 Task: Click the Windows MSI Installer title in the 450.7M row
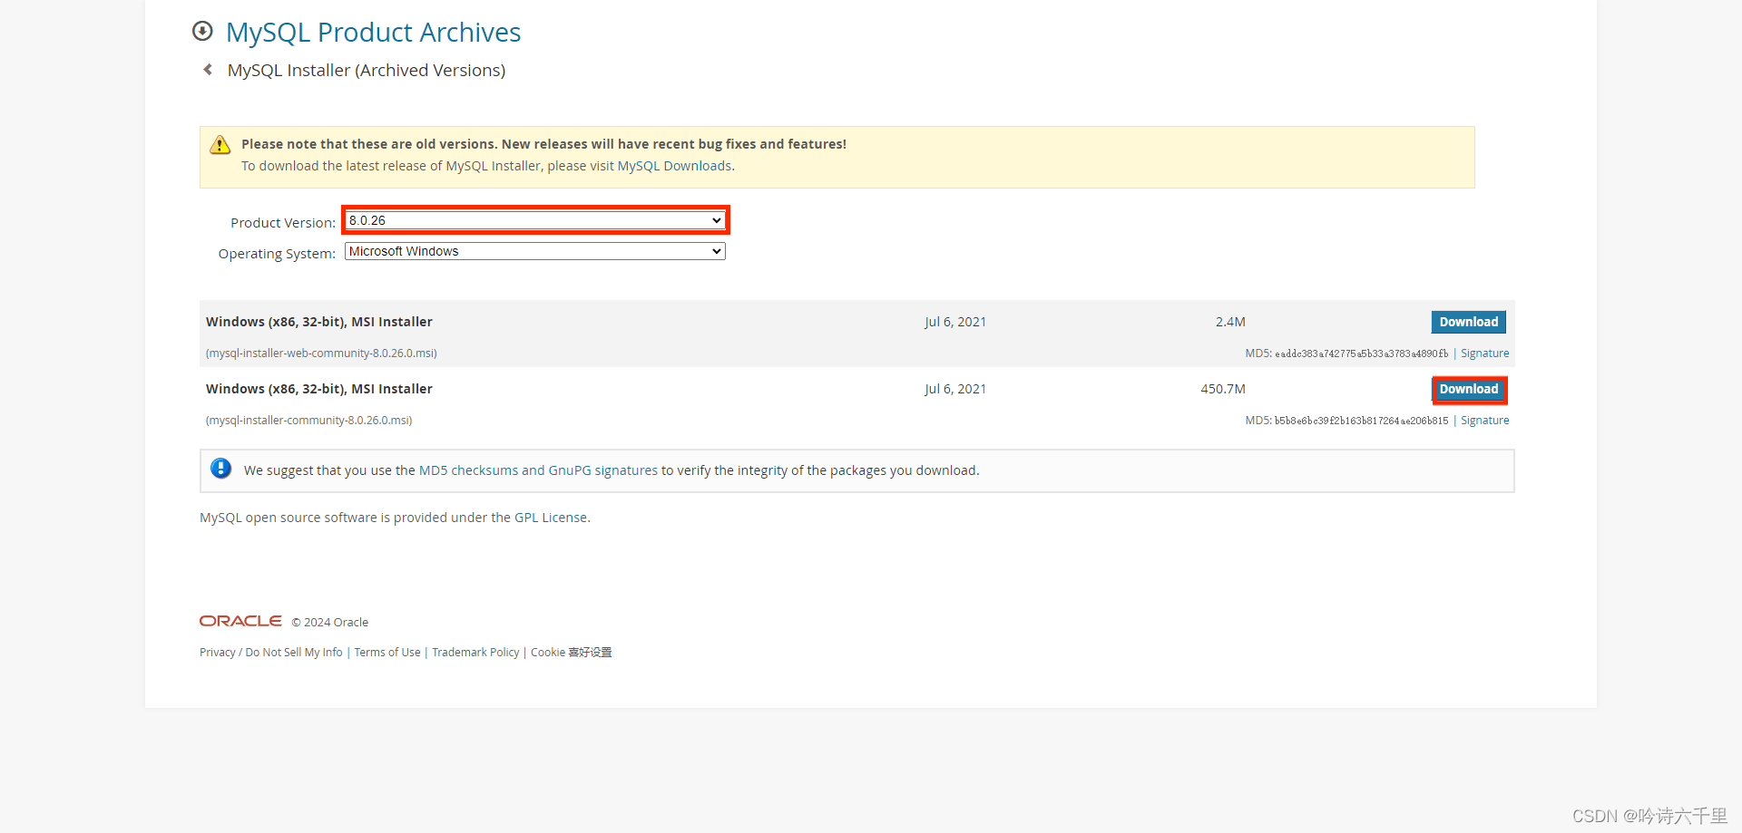319,389
